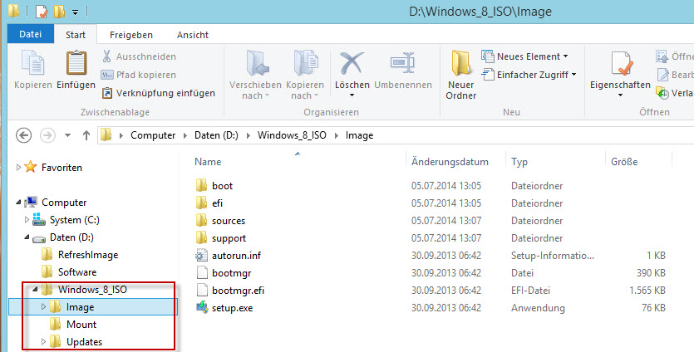Expand Updates folder tree node
Screen dimensions: 694x352
click(x=43, y=341)
